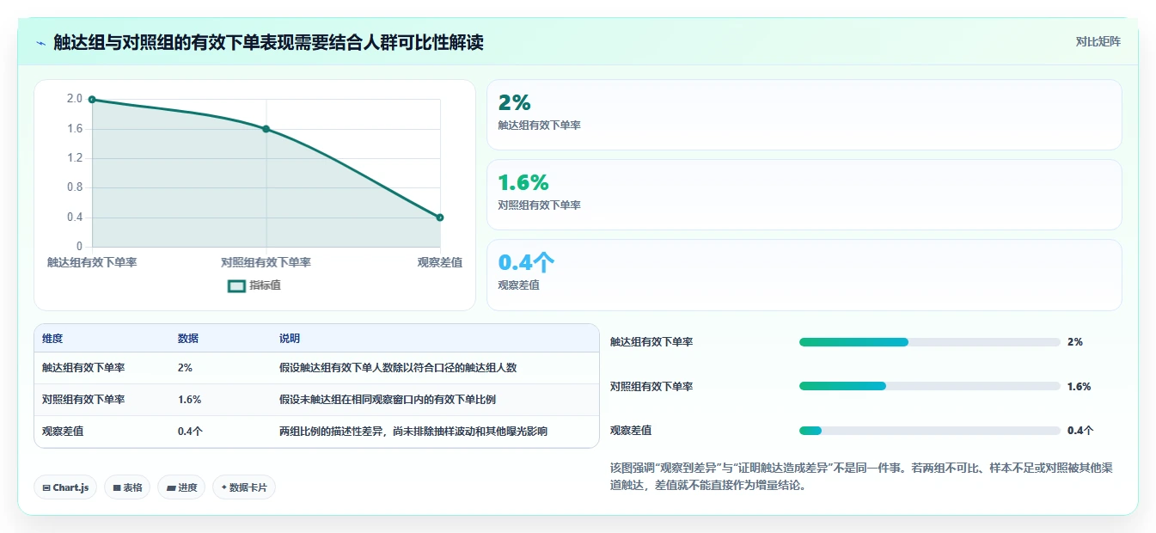Click x-axis label 对照组有效下单率
1156x533 pixels.
tap(266, 262)
